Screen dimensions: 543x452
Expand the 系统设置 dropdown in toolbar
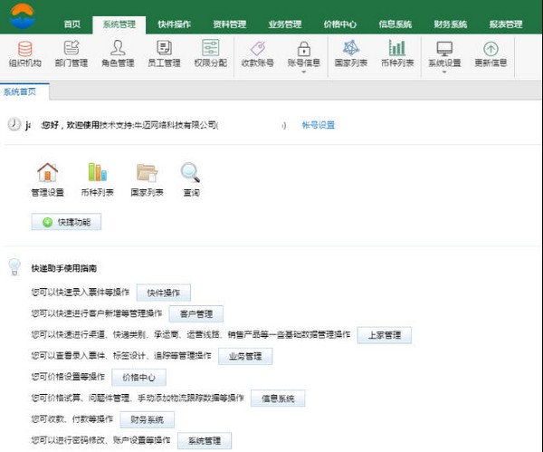(444, 72)
